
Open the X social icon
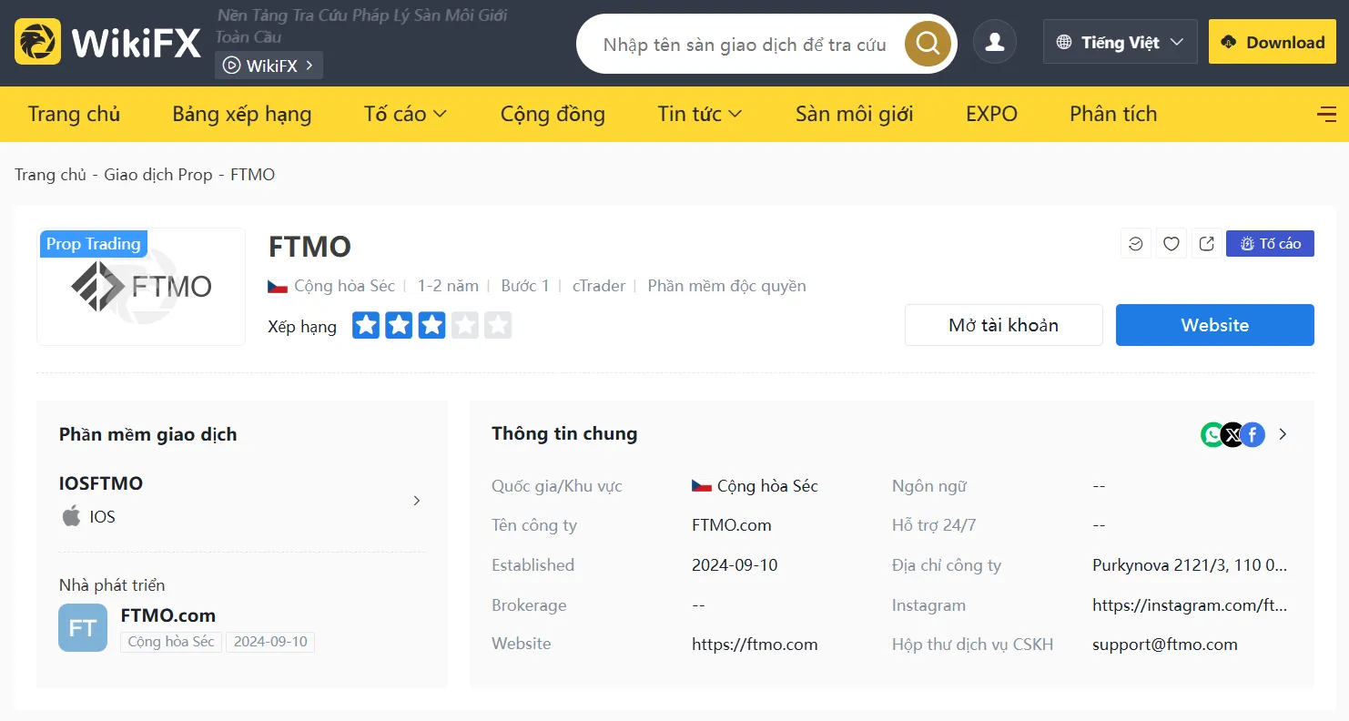[1232, 434]
